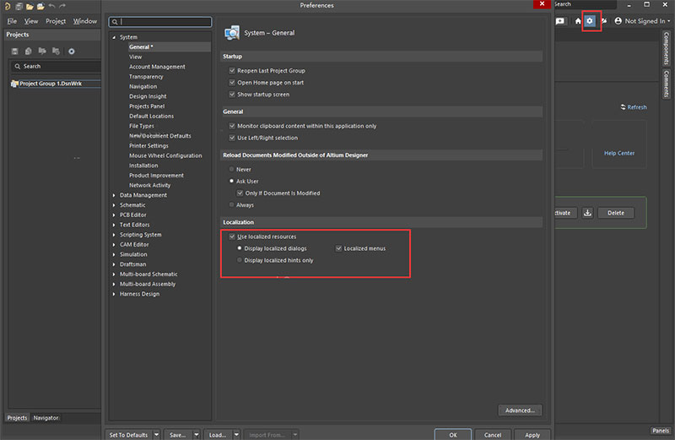The width and height of the screenshot is (675, 440).
Task: Open the Help Center link
Action: click(x=619, y=153)
